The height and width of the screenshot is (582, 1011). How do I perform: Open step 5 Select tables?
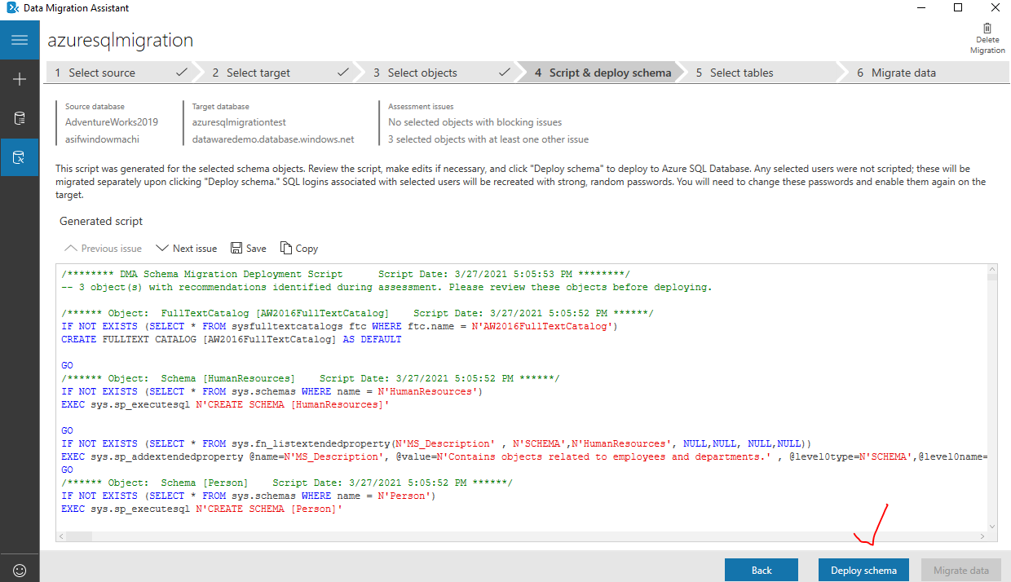[734, 72]
